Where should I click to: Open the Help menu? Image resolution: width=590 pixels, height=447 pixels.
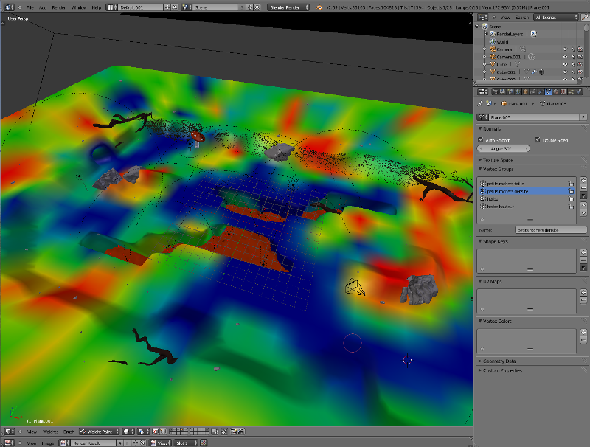97,7
